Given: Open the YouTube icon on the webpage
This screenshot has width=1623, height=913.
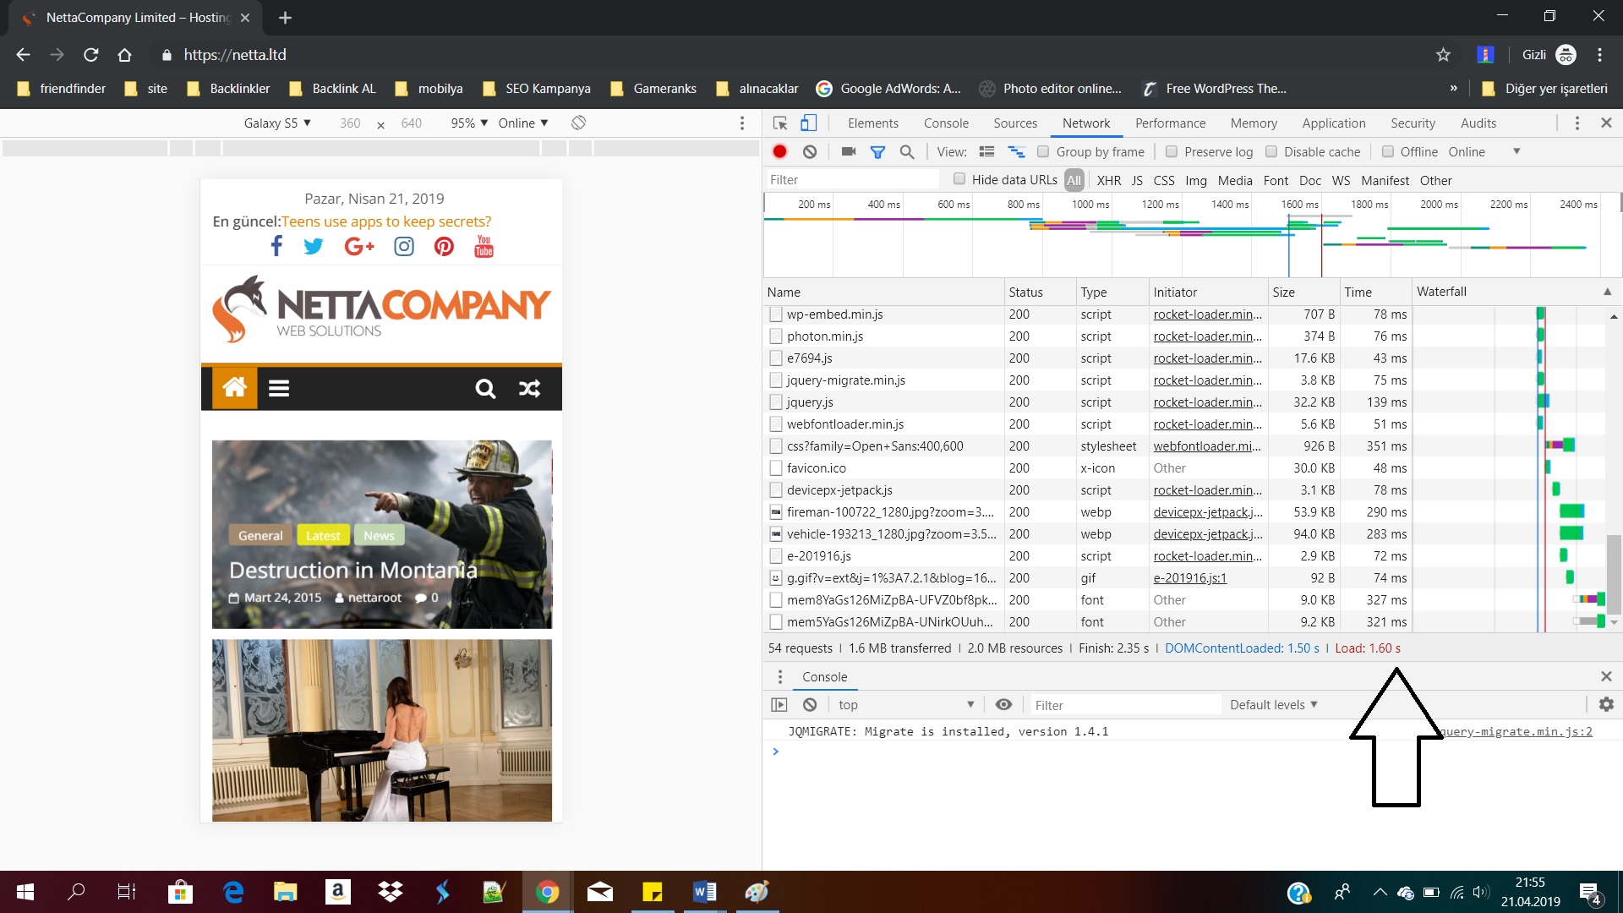Looking at the screenshot, I should [484, 246].
